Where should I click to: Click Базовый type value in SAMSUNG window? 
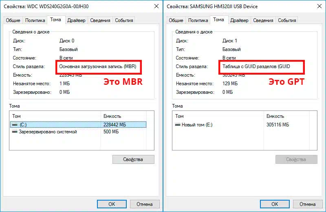(231, 49)
